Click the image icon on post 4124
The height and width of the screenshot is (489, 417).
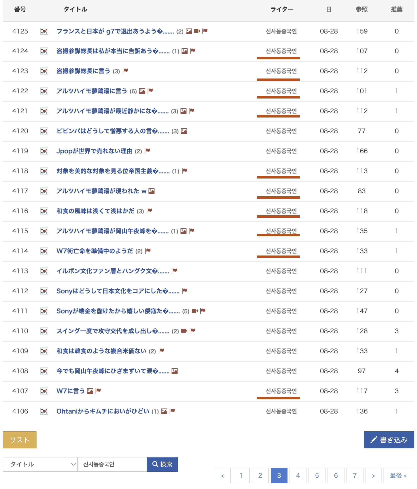pyautogui.click(x=184, y=51)
